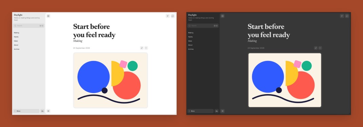Screen dimensions: 363x127
Task: Open Habits section in dark window sidebar
Action: [x=191, y=37]
